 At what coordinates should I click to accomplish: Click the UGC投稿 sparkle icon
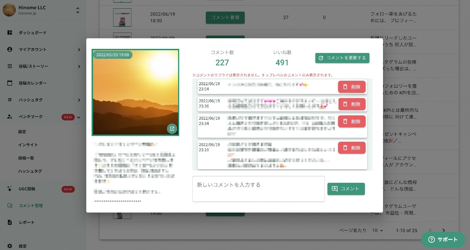(x=10, y=189)
